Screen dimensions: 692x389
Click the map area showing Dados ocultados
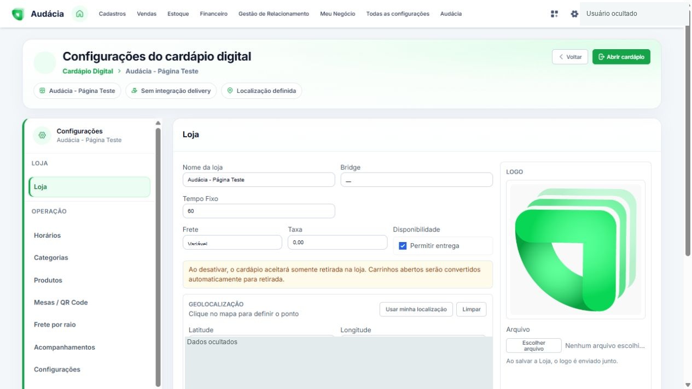pyautogui.click(x=339, y=363)
